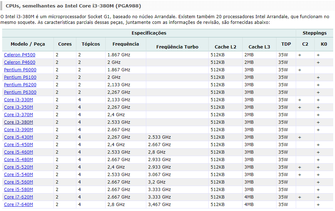The image size is (335, 211).
Task: Open the Pentium P6000 link
Action: [x=20, y=70]
